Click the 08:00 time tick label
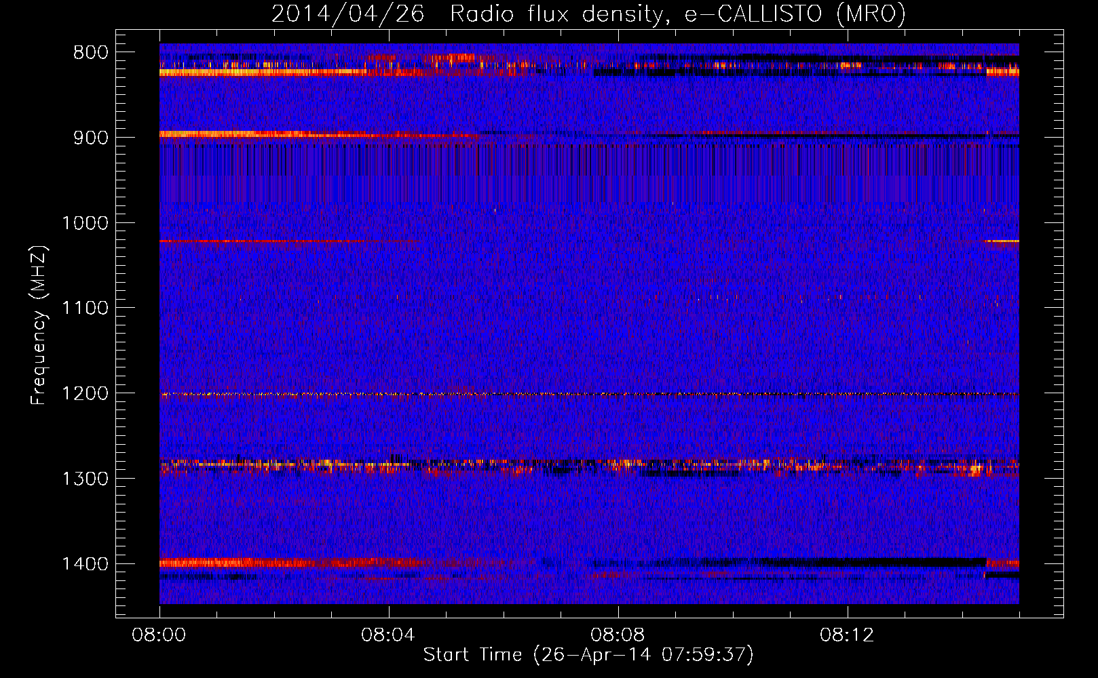The width and height of the screenshot is (1098, 678). 159,635
